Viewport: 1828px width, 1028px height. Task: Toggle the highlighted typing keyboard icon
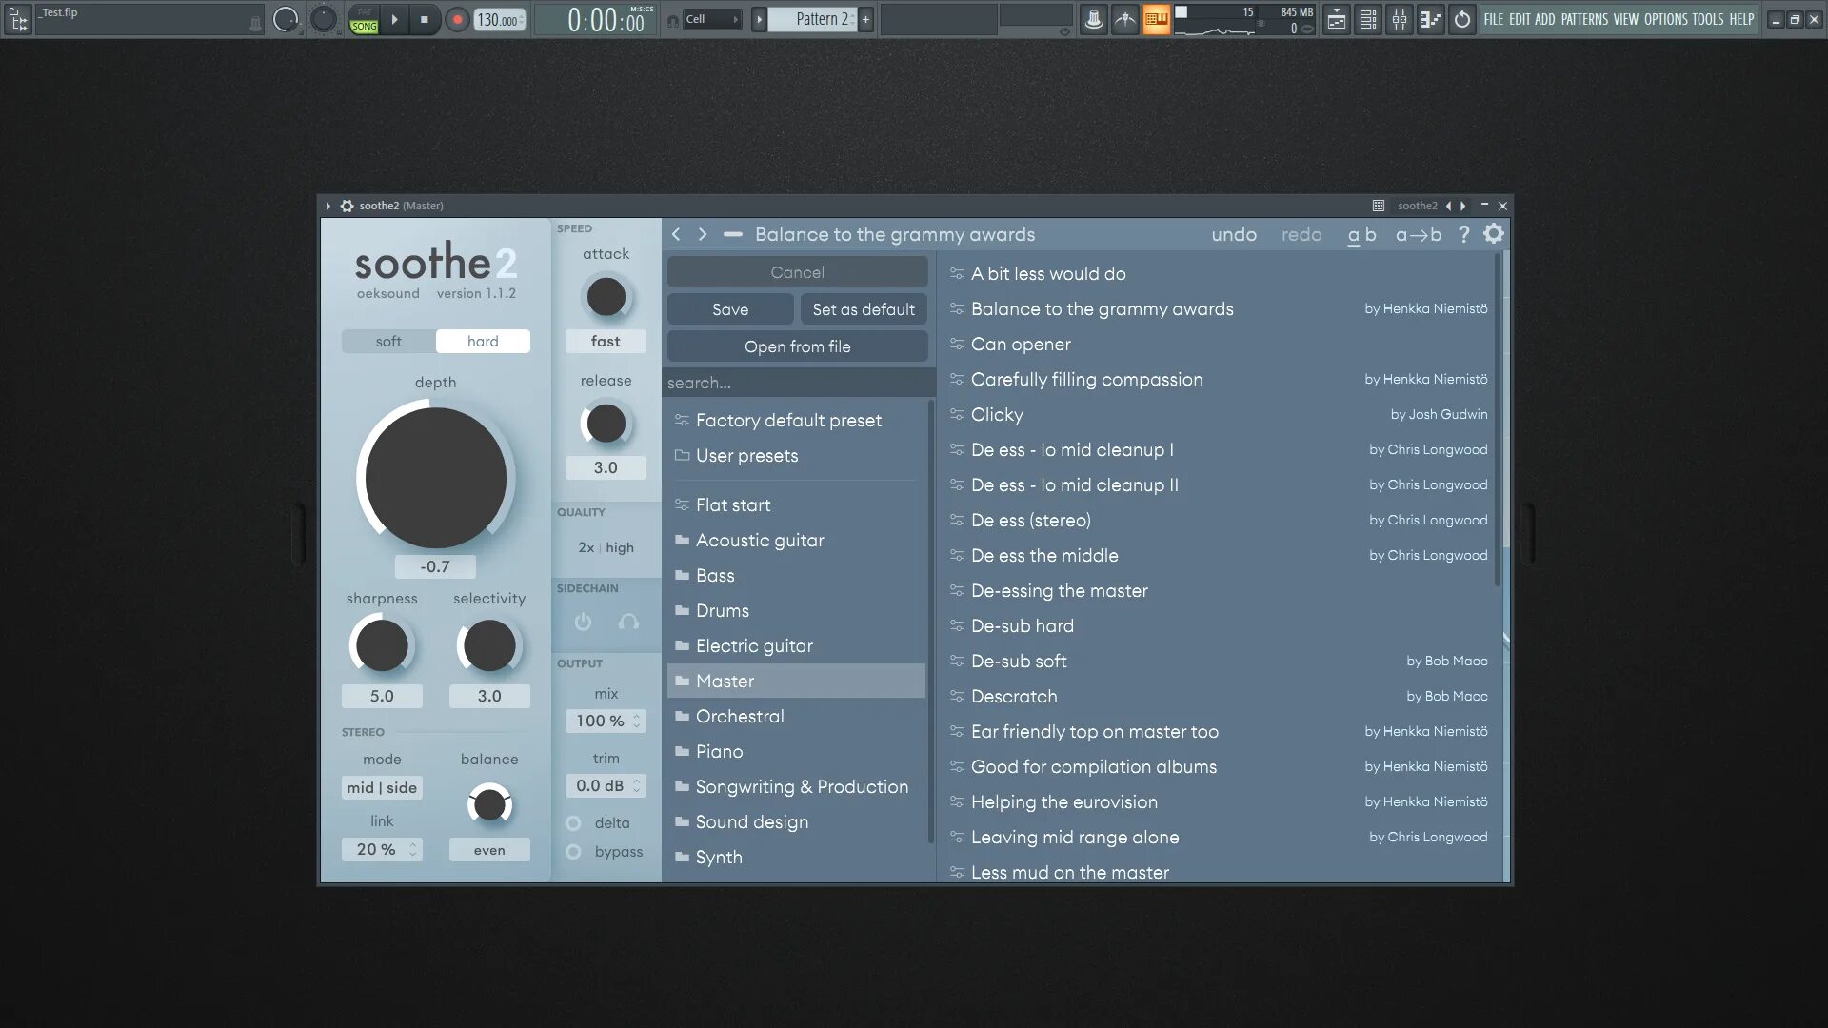click(1156, 19)
